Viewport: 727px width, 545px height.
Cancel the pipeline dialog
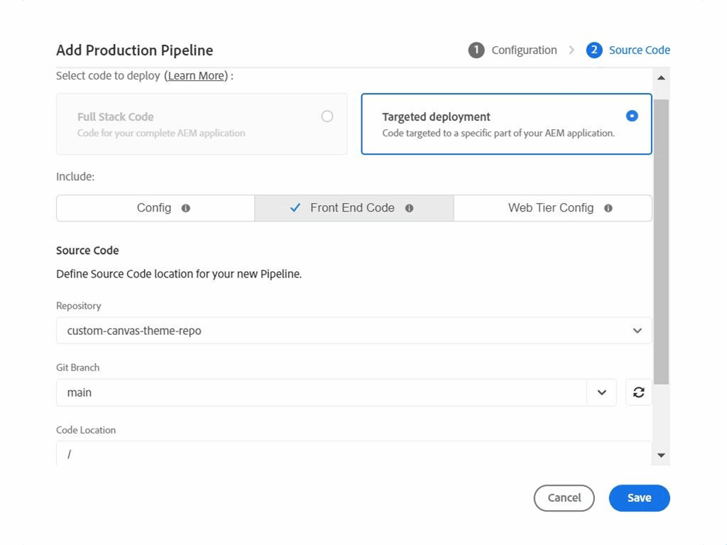564,498
